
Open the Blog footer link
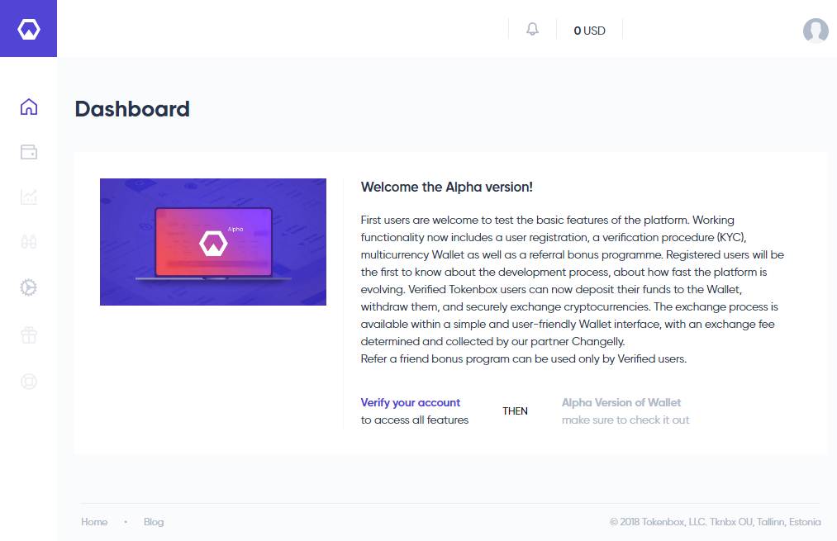pos(154,522)
